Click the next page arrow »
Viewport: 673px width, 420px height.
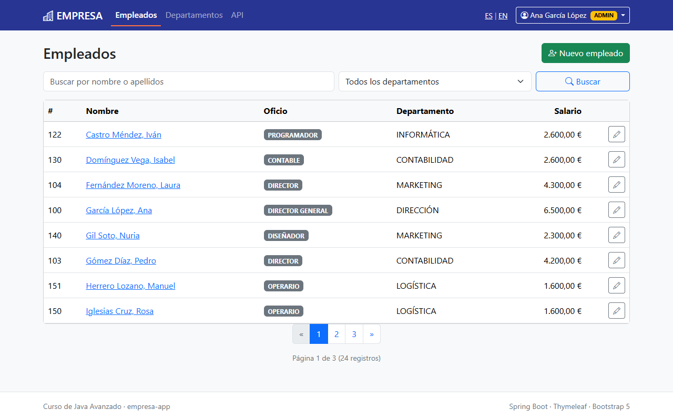coord(372,334)
